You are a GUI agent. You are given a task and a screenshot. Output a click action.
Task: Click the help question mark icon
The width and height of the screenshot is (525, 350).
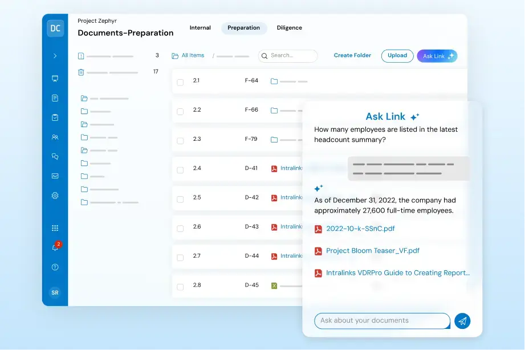tap(55, 267)
